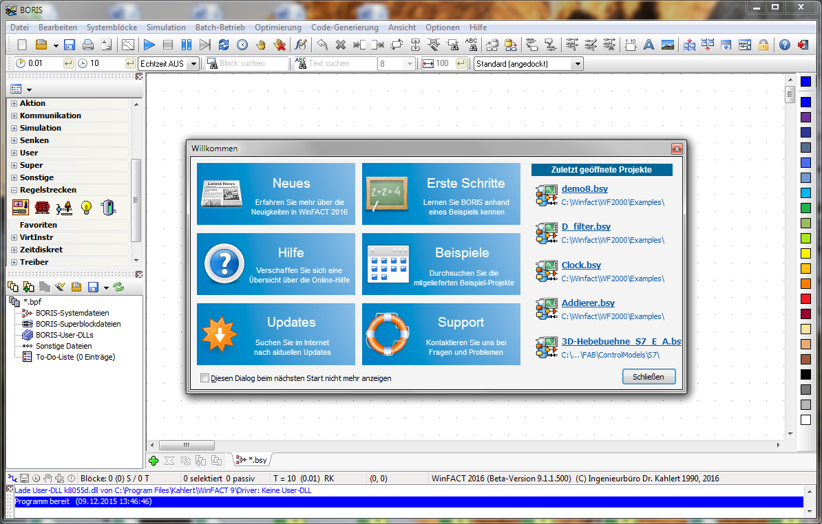Close the Willkommen dialog with the red X
This screenshot has height=524, width=822.
tap(677, 149)
